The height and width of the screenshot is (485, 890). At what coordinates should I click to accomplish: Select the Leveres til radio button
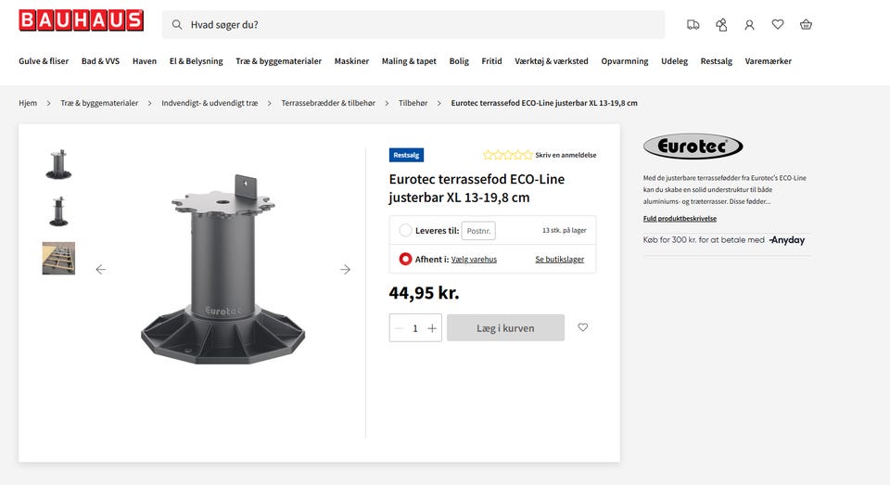pos(405,231)
